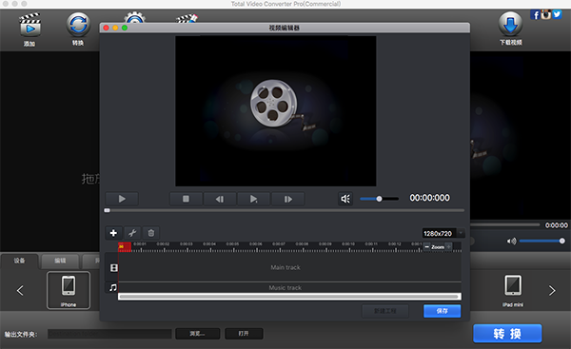
Task: Toggle mute speaker in video editor
Action: click(x=345, y=199)
